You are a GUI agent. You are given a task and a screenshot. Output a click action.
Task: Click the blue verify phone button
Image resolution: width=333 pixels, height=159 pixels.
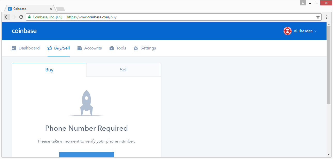click(87, 154)
